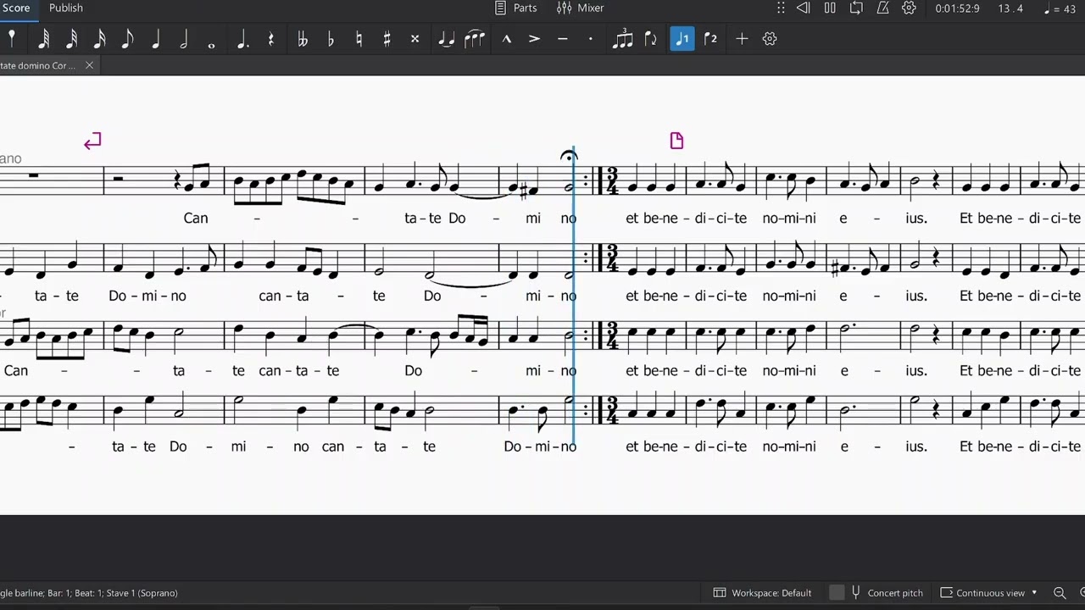Select the page break marker above the staff

point(676,141)
